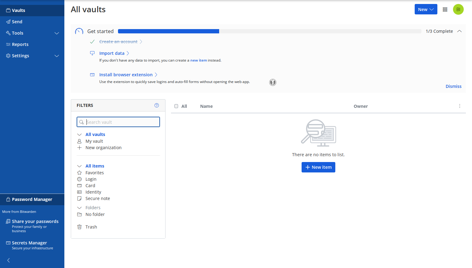Filter by Favorites star icon
Image resolution: width=472 pixels, height=268 pixels.
(79, 173)
